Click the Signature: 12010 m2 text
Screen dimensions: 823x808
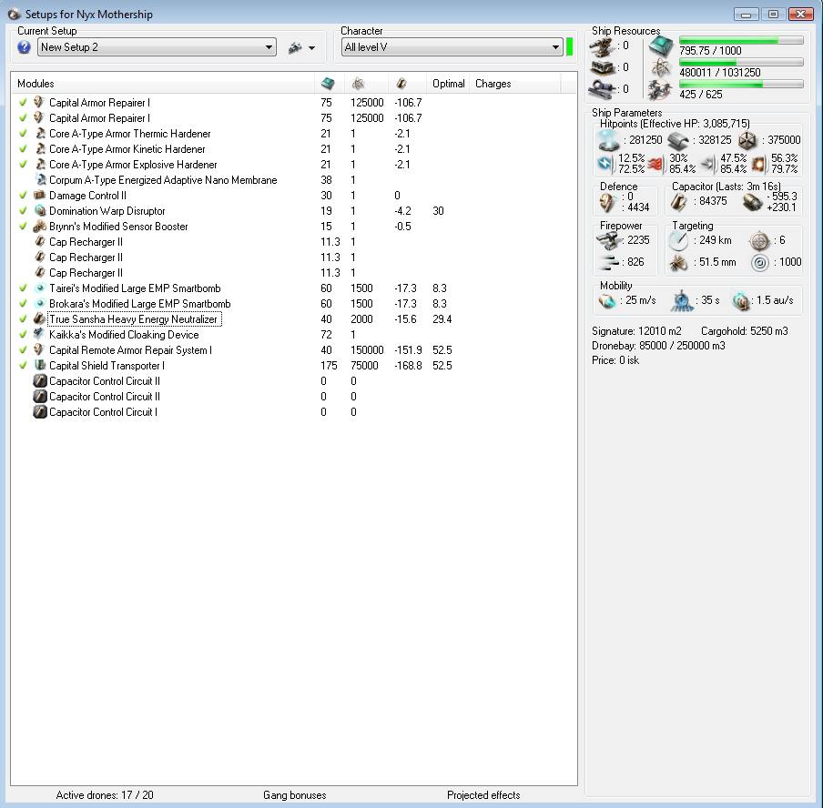point(636,331)
